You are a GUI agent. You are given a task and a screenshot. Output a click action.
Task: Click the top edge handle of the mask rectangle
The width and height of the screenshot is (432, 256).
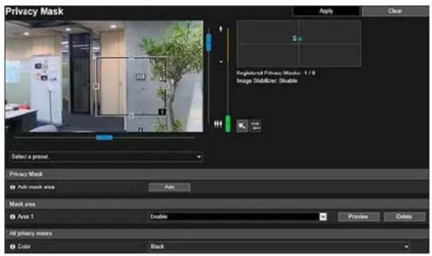point(131,57)
